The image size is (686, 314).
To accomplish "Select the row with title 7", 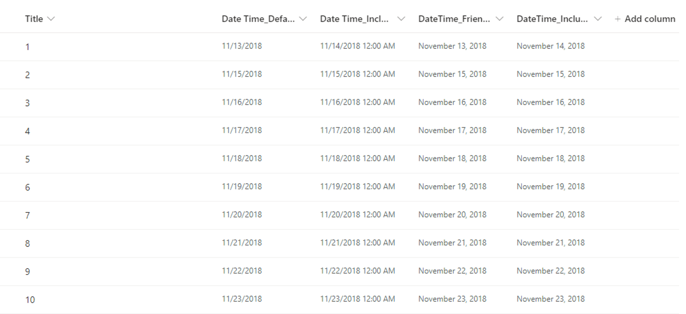I will click(27, 216).
